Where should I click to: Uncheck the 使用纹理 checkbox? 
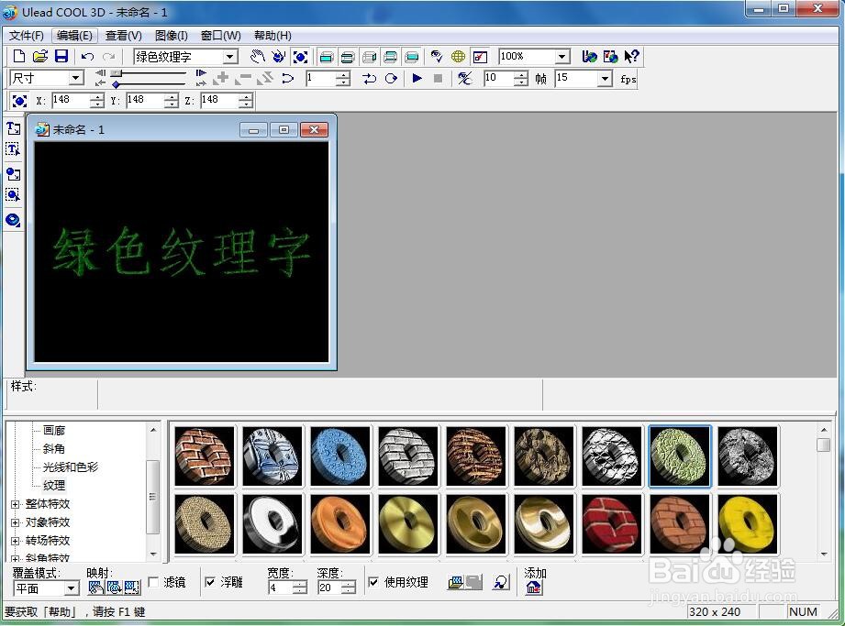[372, 582]
